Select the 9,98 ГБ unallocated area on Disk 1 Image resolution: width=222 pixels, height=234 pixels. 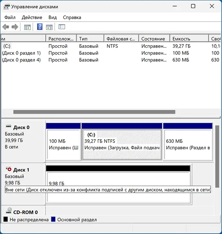point(118,184)
